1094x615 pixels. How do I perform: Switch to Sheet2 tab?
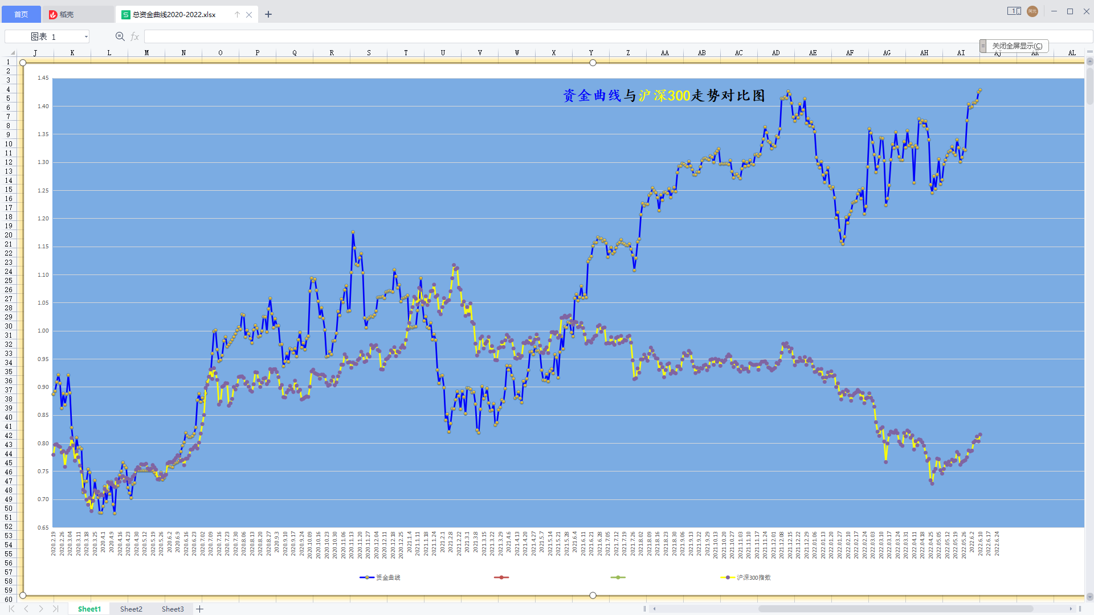coord(131,609)
